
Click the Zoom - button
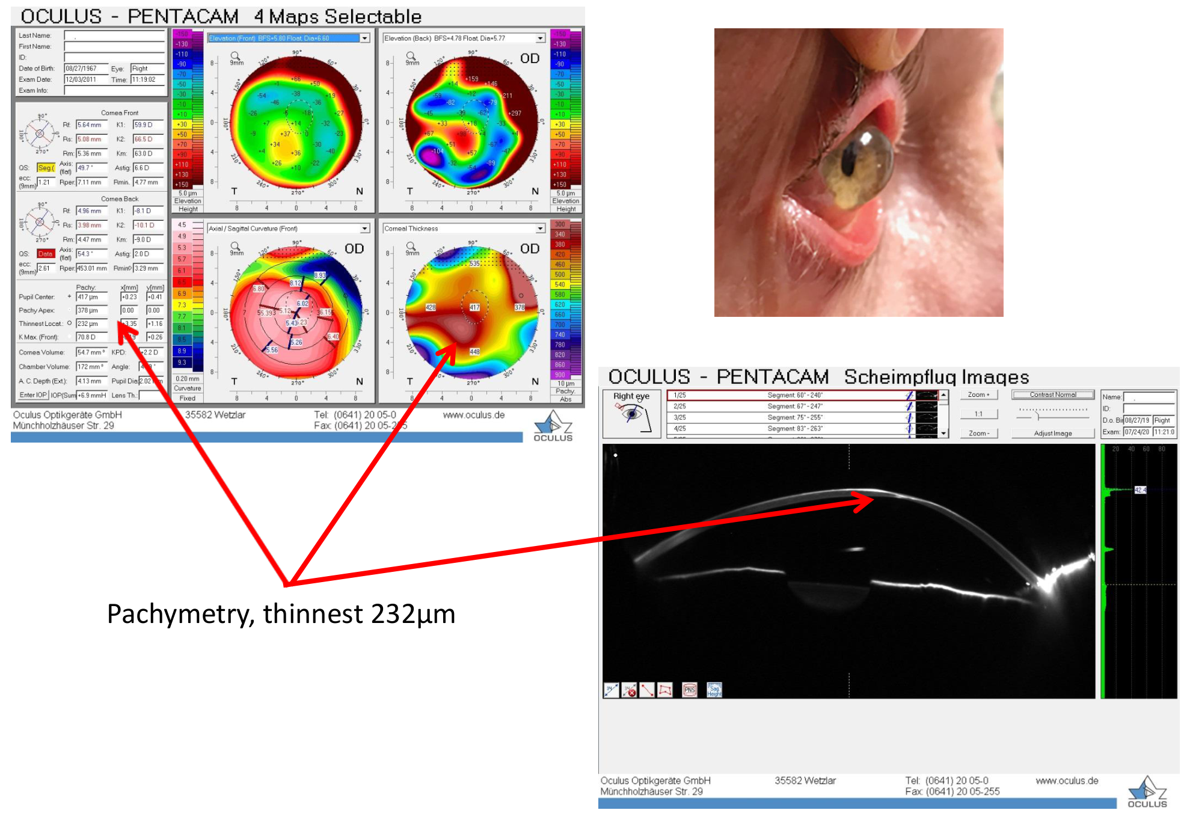coord(978,433)
